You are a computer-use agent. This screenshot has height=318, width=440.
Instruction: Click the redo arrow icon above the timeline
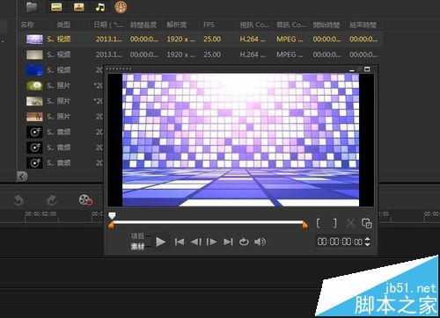click(52, 200)
